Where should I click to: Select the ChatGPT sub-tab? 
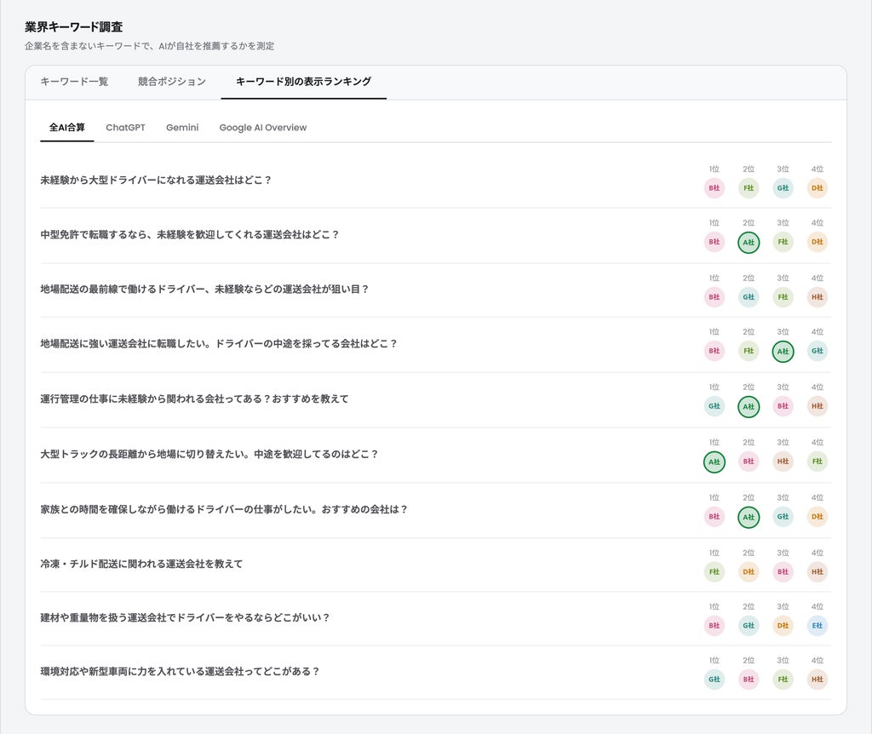pyautogui.click(x=126, y=128)
